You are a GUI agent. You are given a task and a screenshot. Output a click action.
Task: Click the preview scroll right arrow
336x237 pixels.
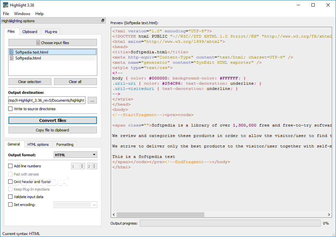[329, 214]
